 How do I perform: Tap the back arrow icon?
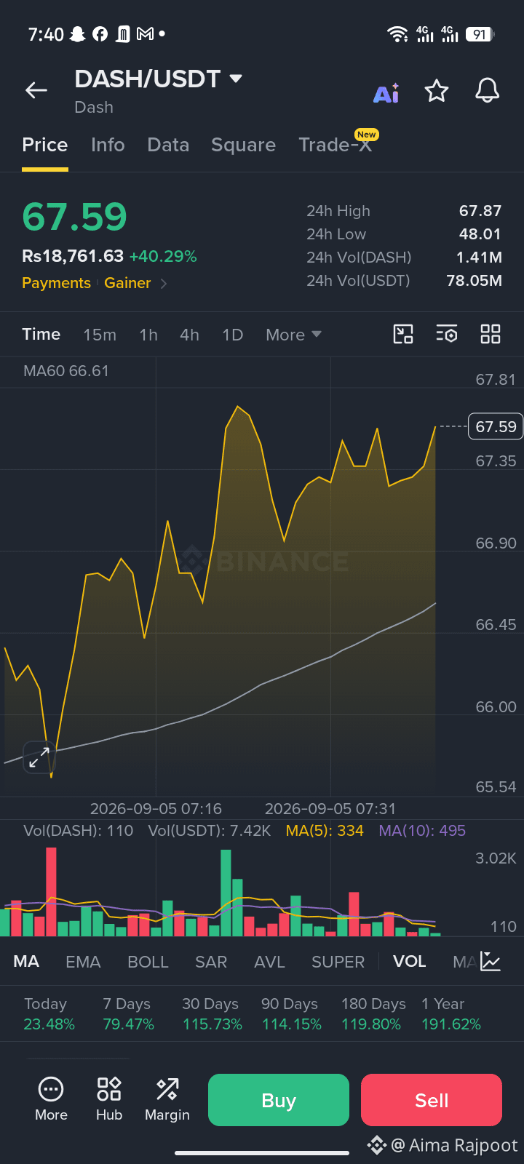click(36, 90)
